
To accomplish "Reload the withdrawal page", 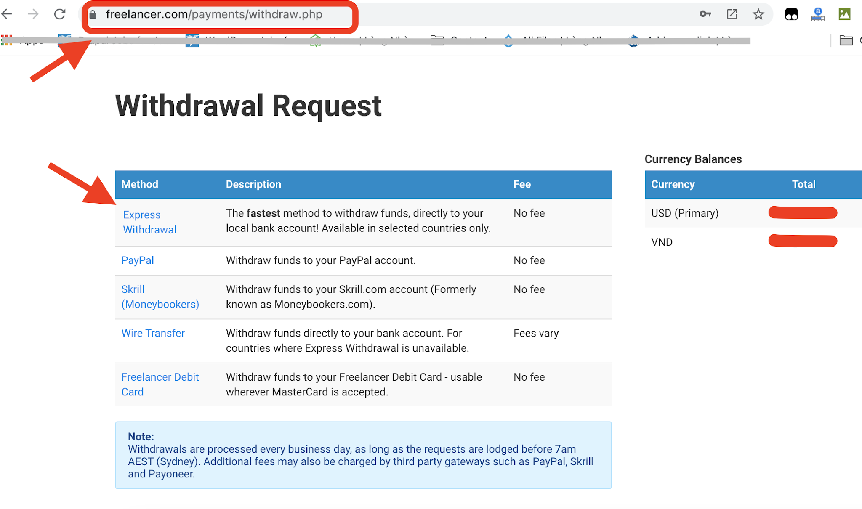I will 60,14.
